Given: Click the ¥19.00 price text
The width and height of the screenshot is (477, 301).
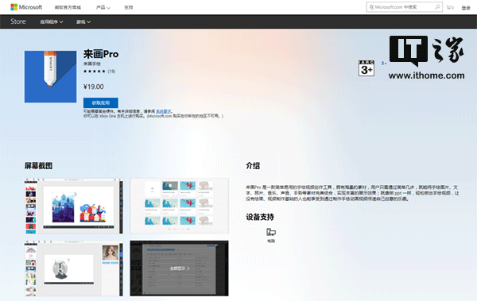Looking at the screenshot, I should pos(93,87).
